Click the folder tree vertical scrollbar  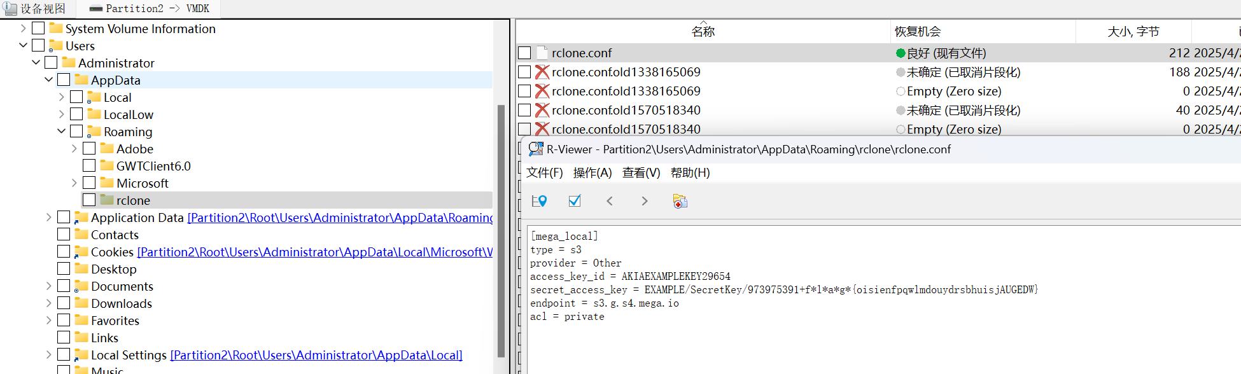point(501,230)
